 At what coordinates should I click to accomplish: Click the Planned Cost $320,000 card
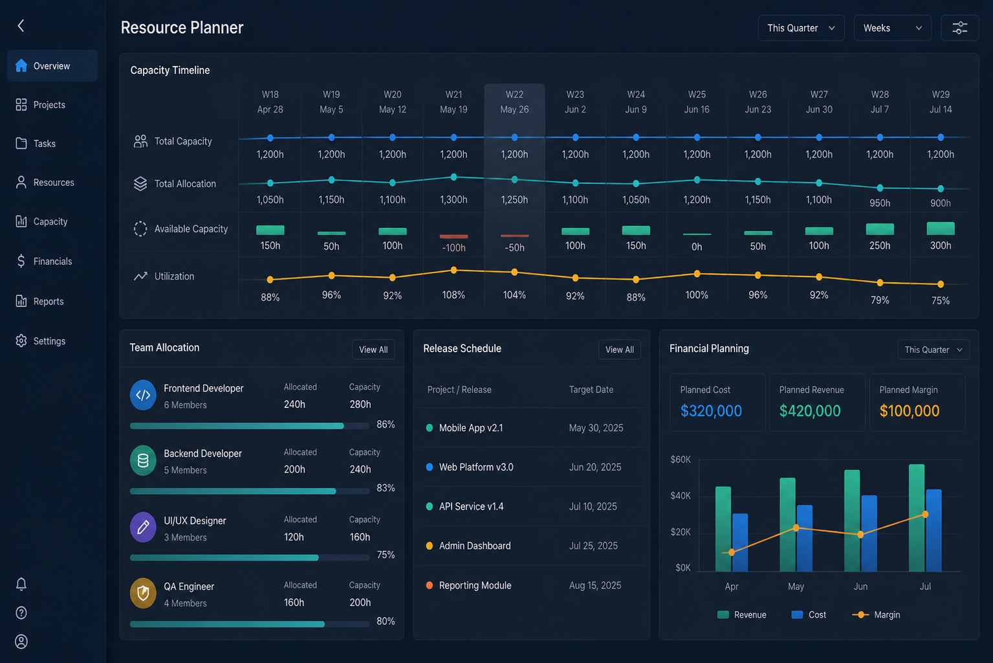click(x=717, y=402)
